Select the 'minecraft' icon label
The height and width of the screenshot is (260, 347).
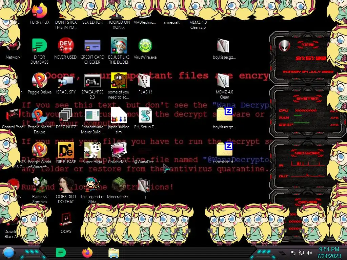point(172,22)
